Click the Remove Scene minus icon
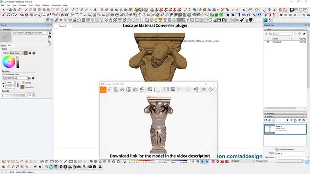 (274, 120)
